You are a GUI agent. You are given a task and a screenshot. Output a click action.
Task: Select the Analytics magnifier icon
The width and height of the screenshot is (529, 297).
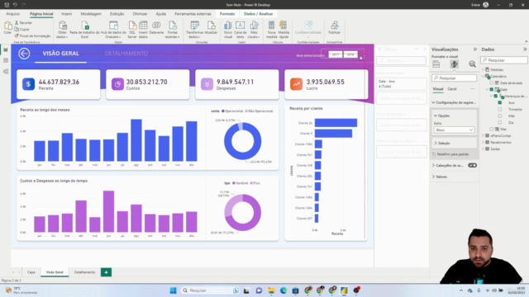[x=472, y=64]
